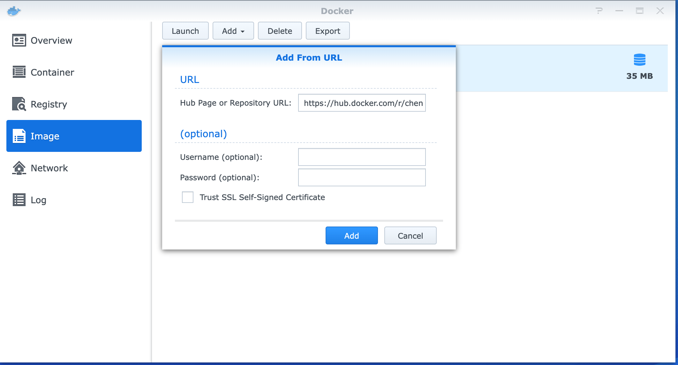Click the Overview sidebar icon

coord(19,41)
